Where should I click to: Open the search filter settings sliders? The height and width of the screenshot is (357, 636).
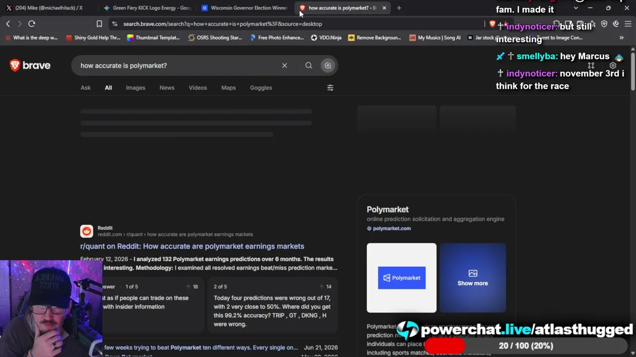pyautogui.click(x=330, y=88)
